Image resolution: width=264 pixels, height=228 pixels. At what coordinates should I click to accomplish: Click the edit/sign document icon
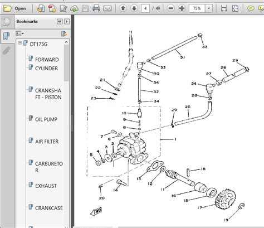(63, 8)
